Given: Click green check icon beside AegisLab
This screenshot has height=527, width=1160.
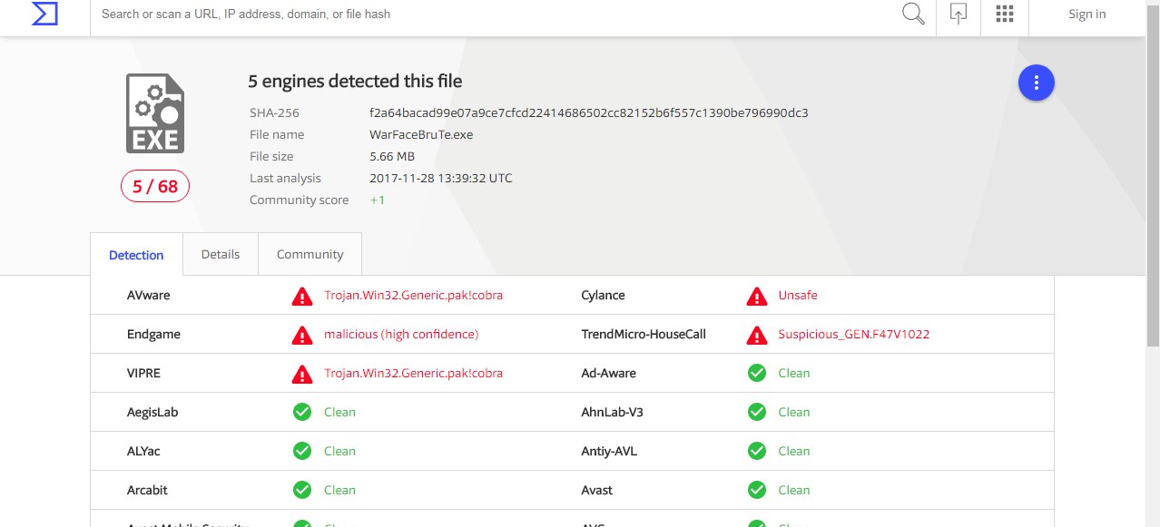Looking at the screenshot, I should click(x=302, y=412).
